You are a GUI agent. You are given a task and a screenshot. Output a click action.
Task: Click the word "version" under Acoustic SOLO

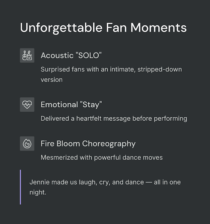[51, 80]
